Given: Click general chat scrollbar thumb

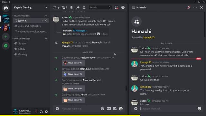Looking at the screenshot, I should [x=126, y=88].
